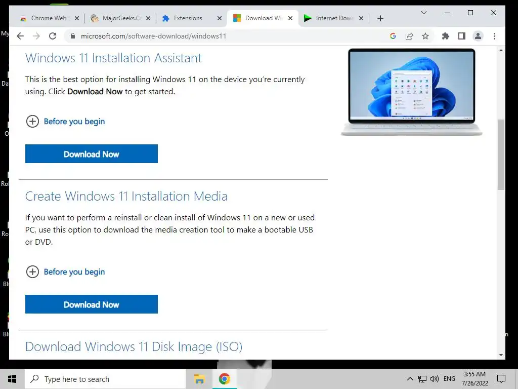Open a new tab with the plus button

click(380, 18)
